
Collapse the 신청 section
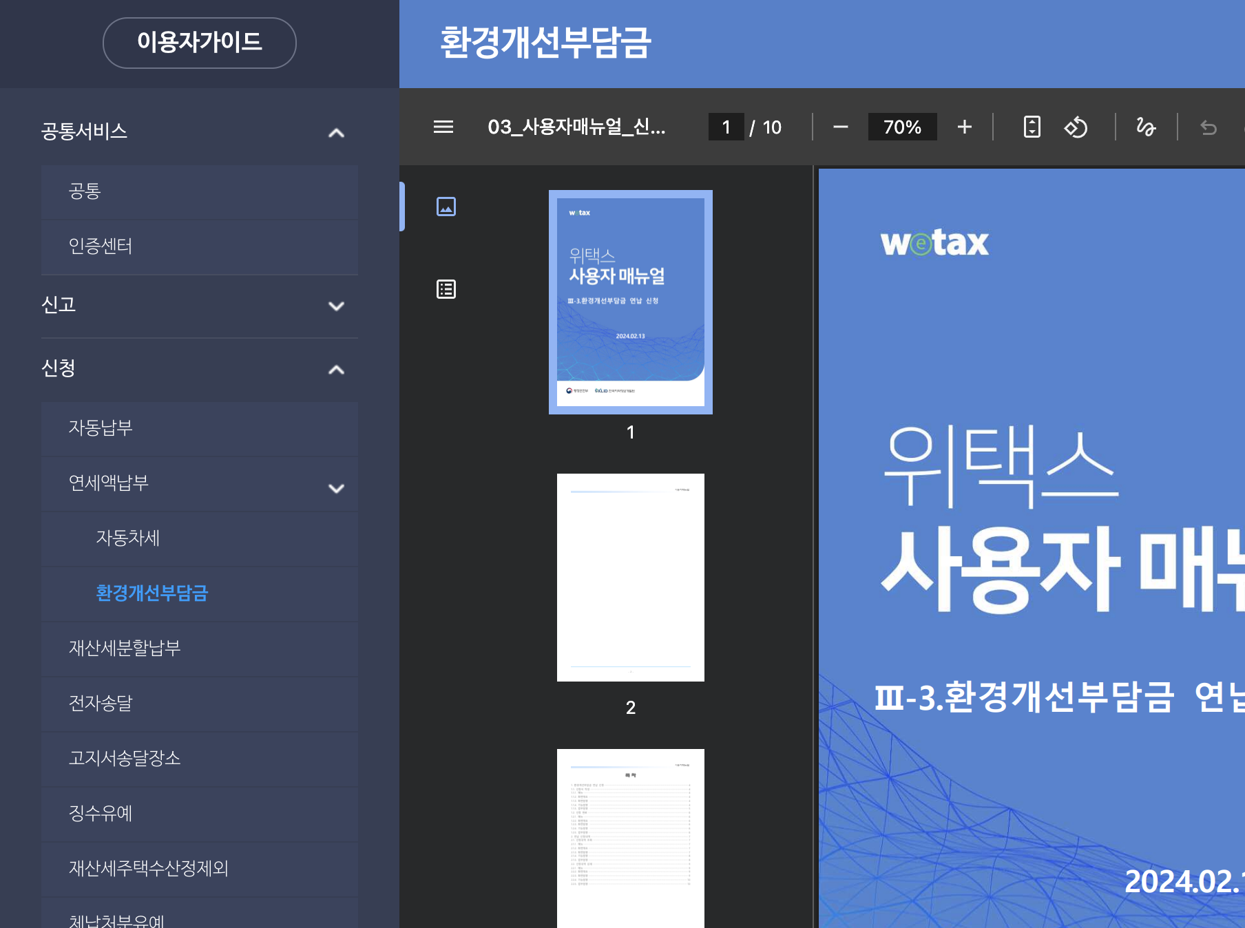(x=336, y=370)
